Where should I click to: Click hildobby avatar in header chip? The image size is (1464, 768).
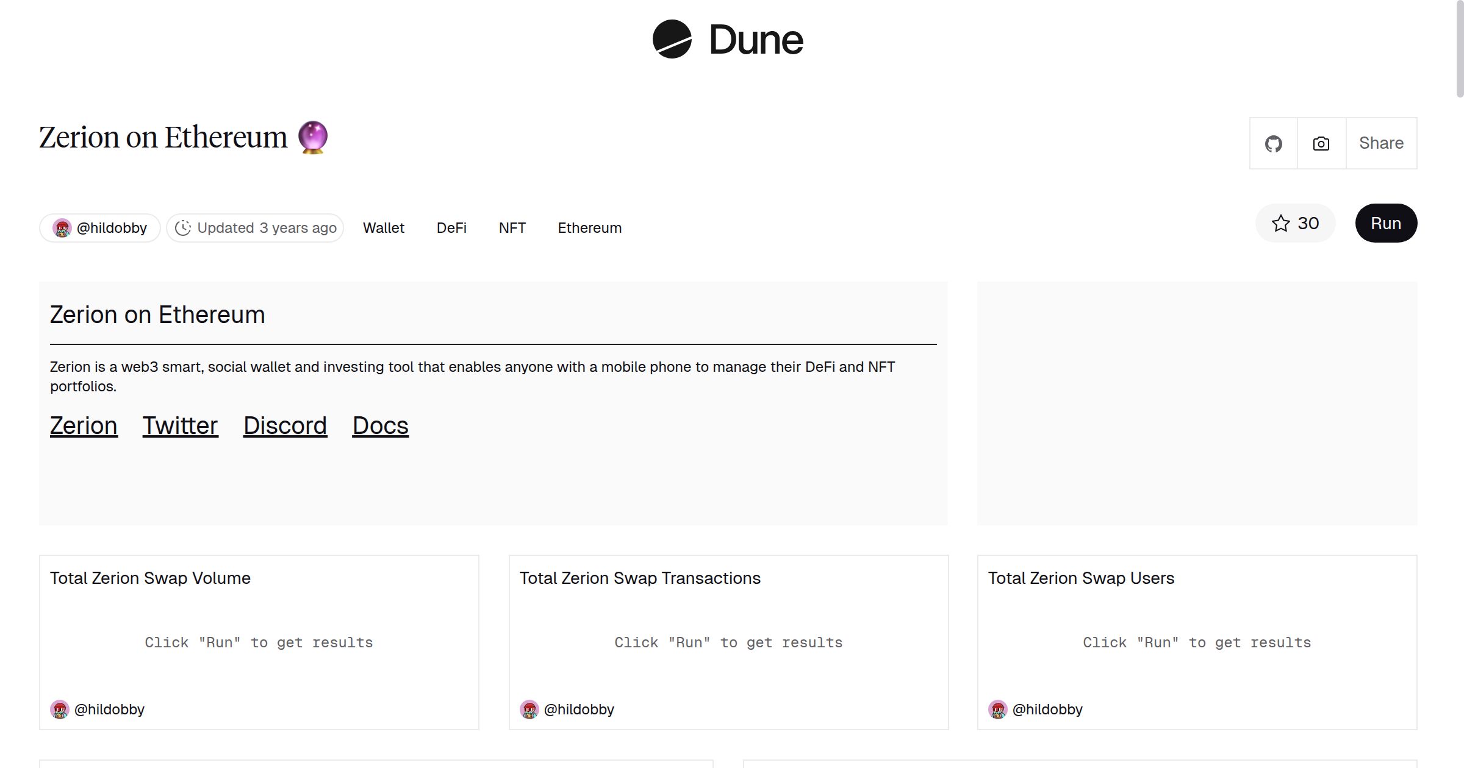(x=62, y=228)
